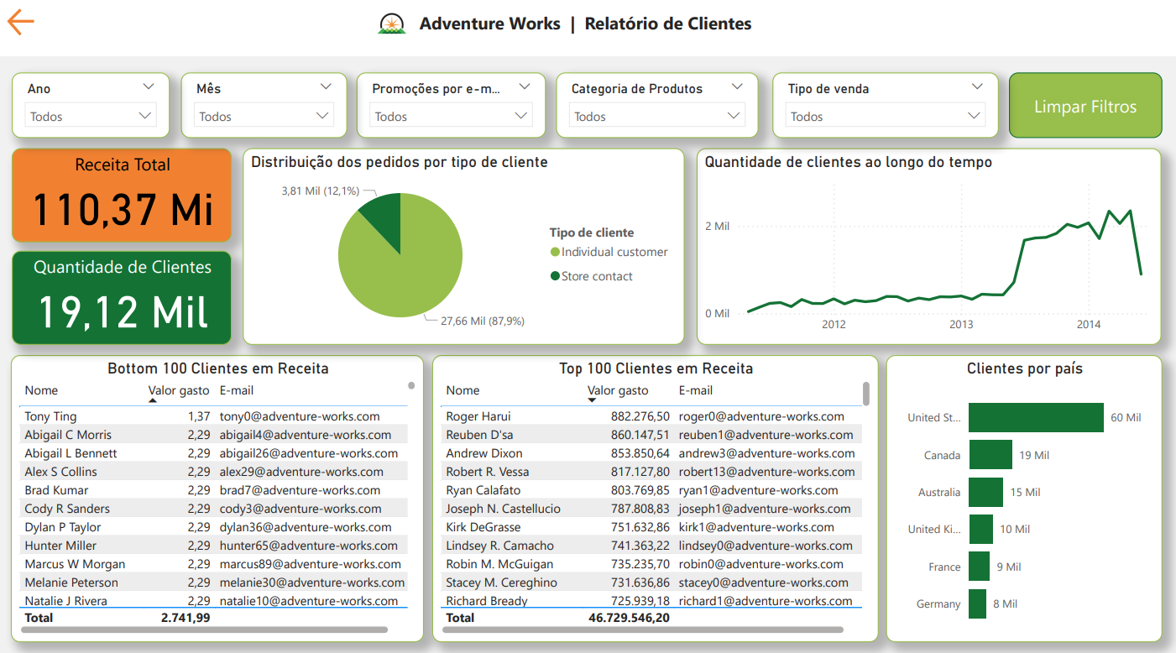This screenshot has height=653, width=1176.
Task: Open the Categoria de Produtos Todos dropdown
Action: click(657, 116)
